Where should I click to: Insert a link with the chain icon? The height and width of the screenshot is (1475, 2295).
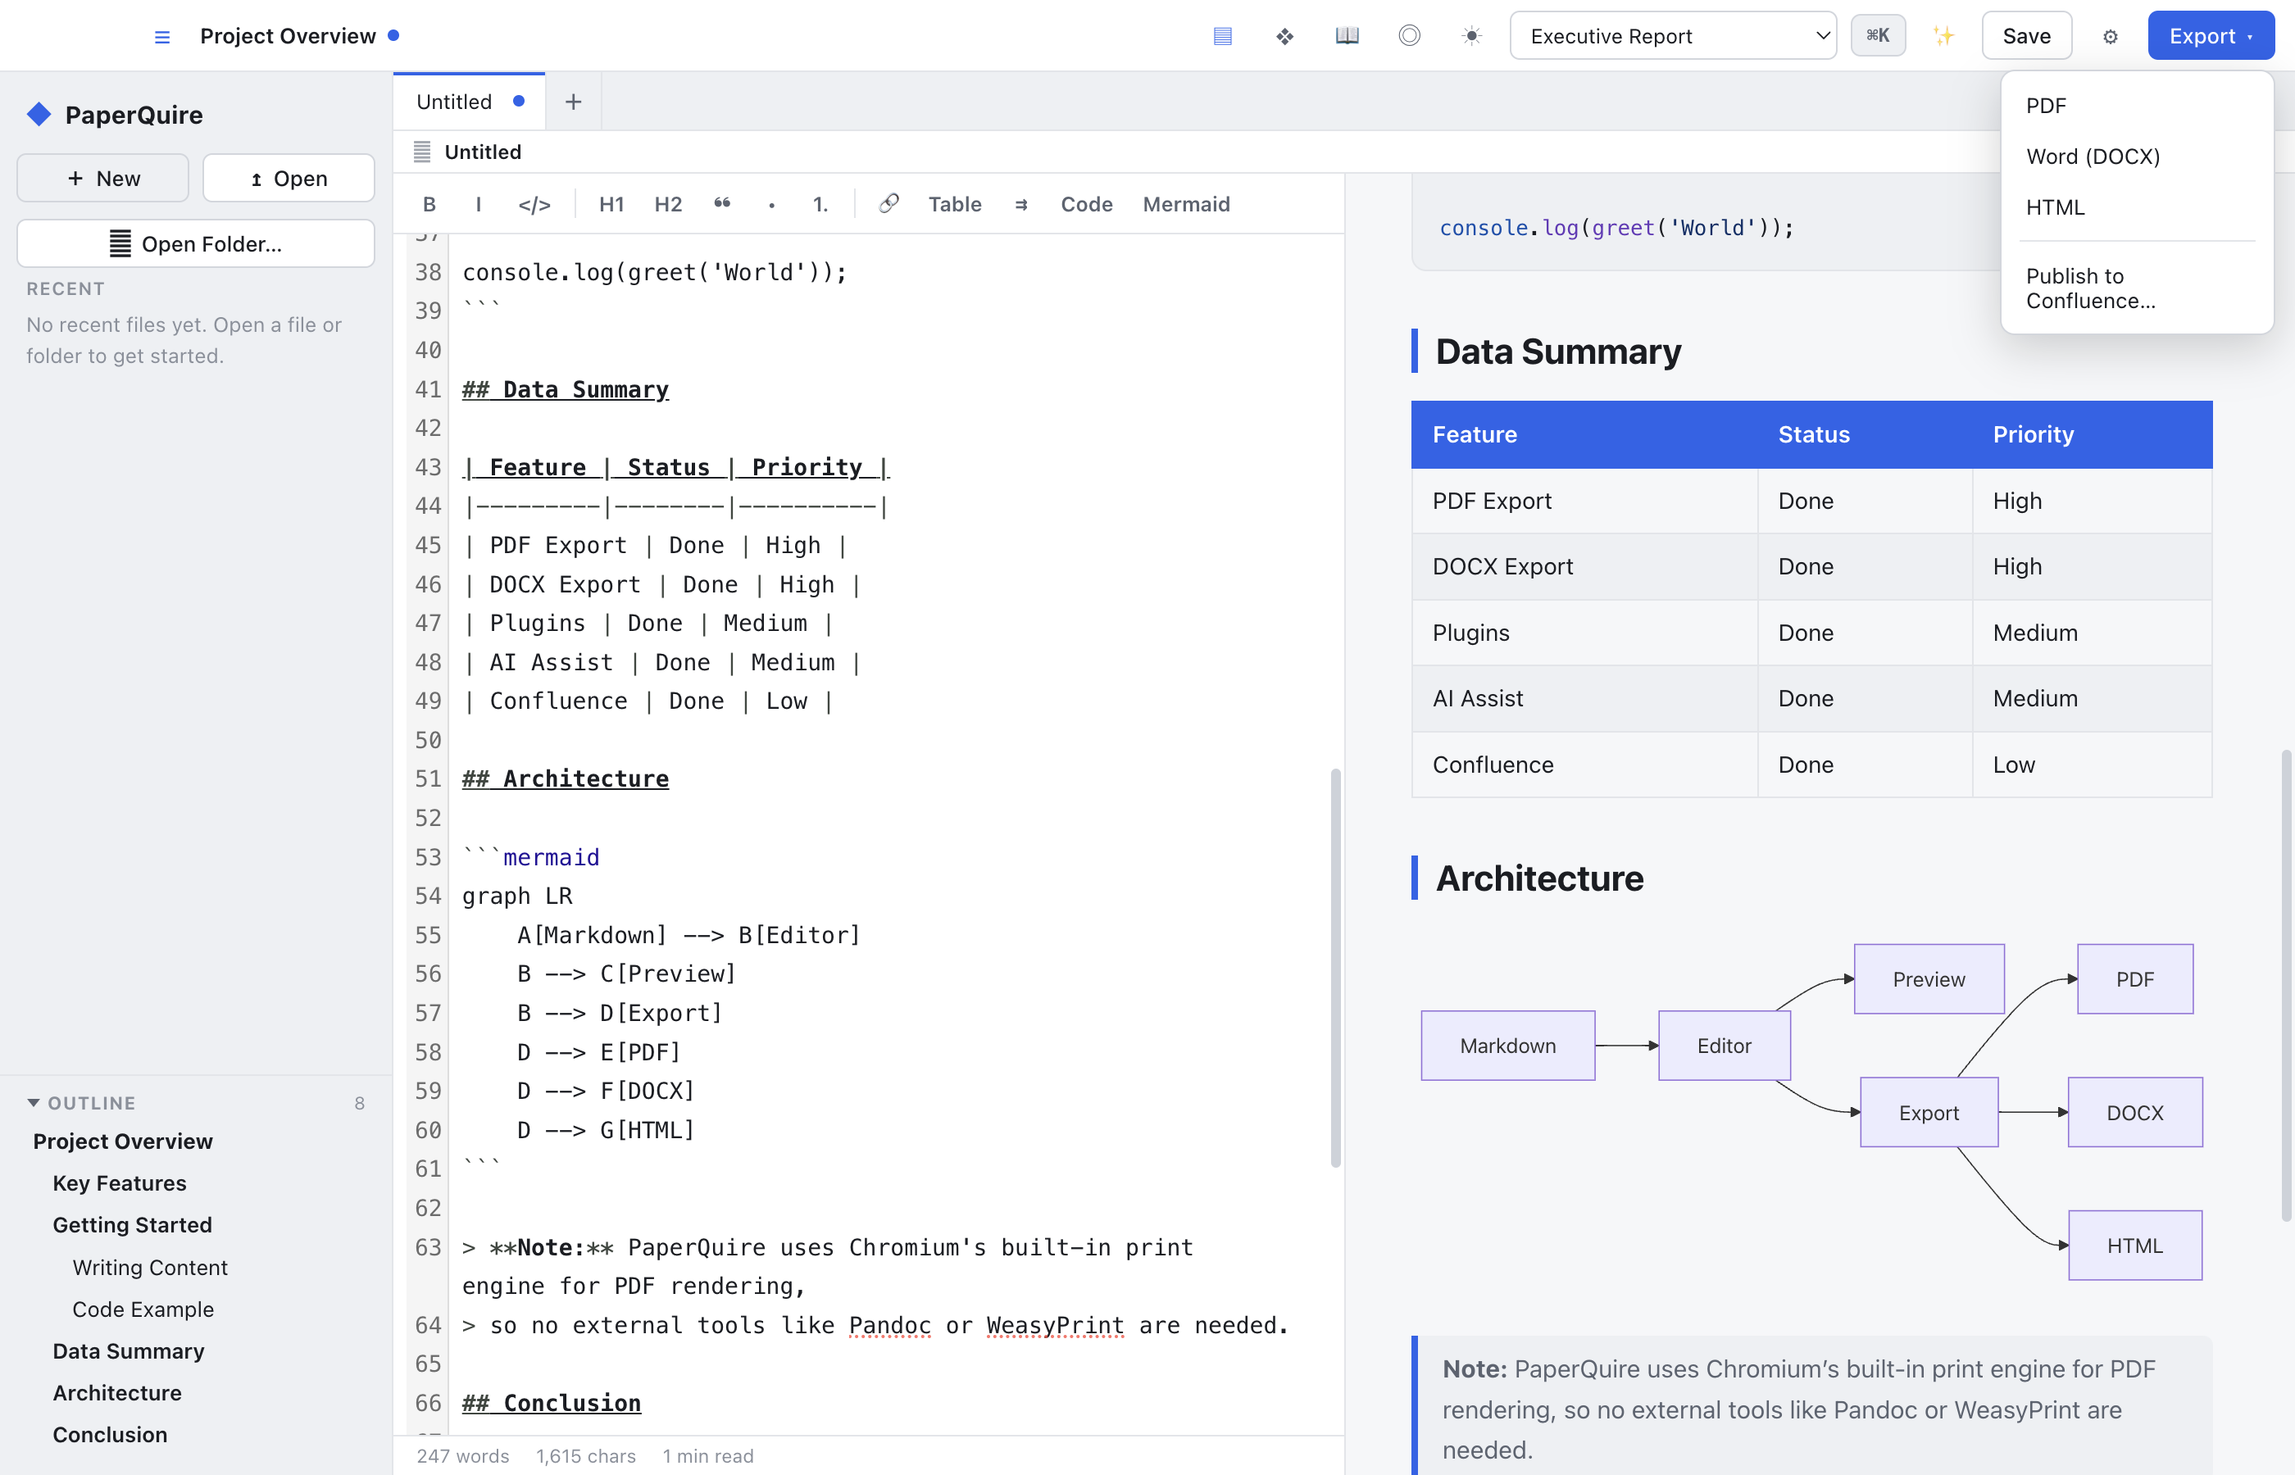pos(888,204)
